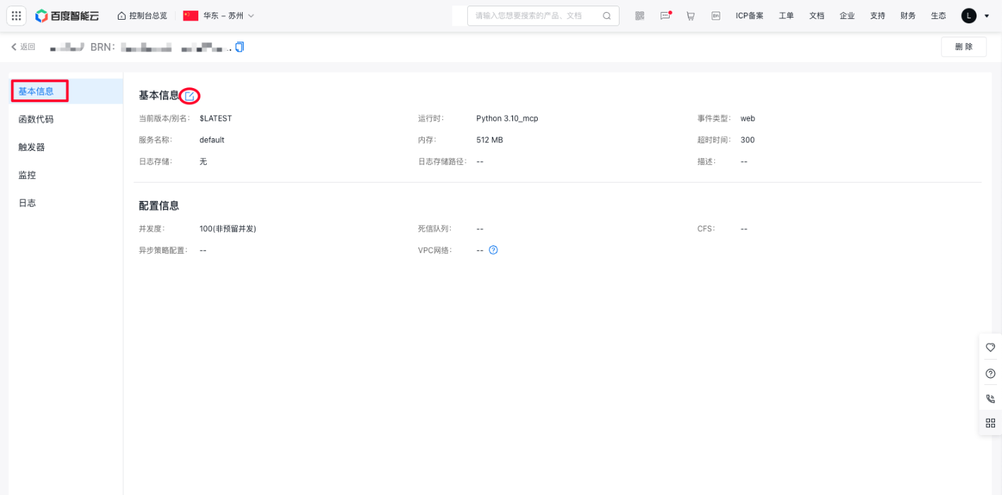Open the 生态 menu
Screen dimensions: 1002x495
(x=938, y=16)
